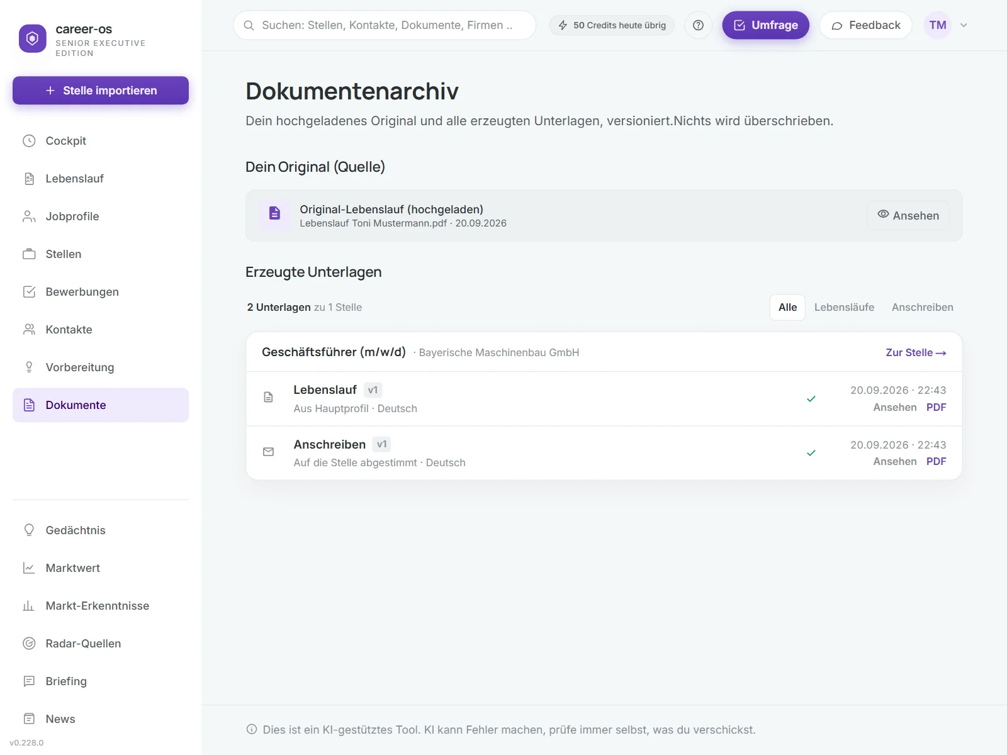Open the help question mark icon
The width and height of the screenshot is (1007, 755).
click(698, 25)
